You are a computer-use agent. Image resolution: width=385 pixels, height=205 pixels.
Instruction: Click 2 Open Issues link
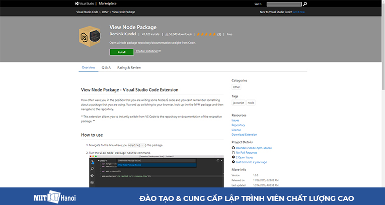[x=244, y=157]
